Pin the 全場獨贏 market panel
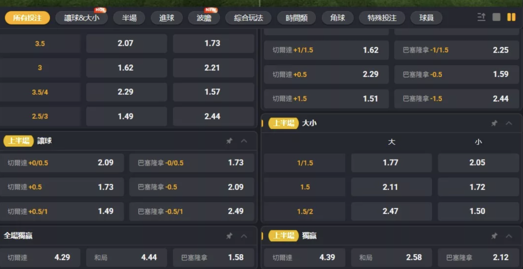The height and width of the screenshot is (269, 523). pos(229,236)
